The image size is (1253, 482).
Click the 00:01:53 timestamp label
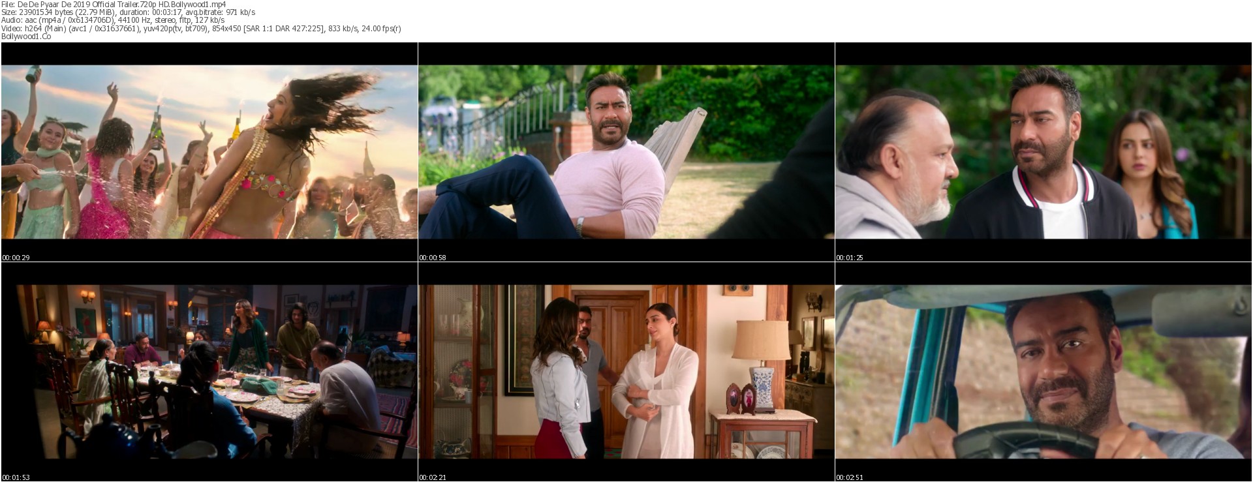tap(16, 477)
